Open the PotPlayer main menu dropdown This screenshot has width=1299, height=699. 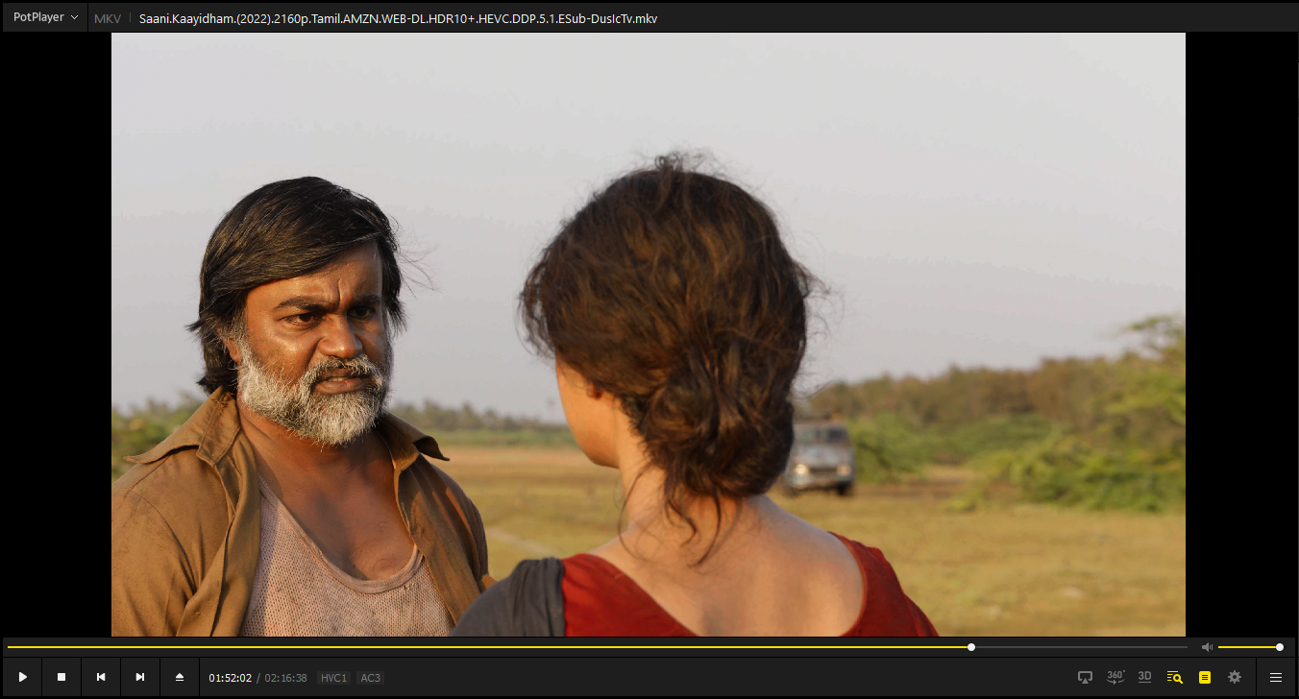(45, 17)
